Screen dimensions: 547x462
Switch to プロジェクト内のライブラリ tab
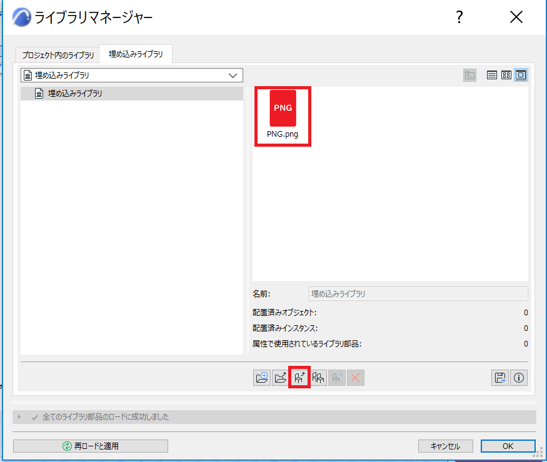click(58, 55)
